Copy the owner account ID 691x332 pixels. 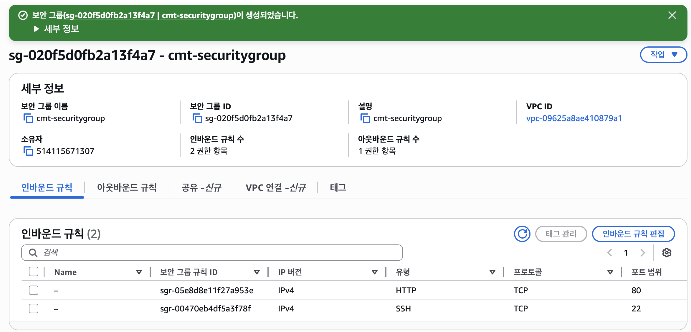coord(28,151)
